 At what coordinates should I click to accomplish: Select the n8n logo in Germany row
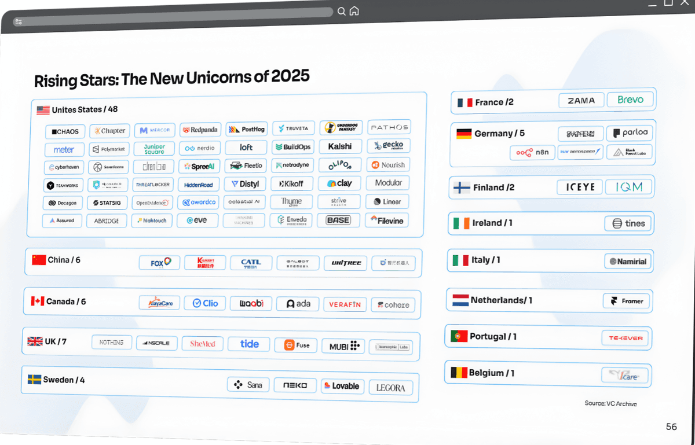(x=532, y=153)
